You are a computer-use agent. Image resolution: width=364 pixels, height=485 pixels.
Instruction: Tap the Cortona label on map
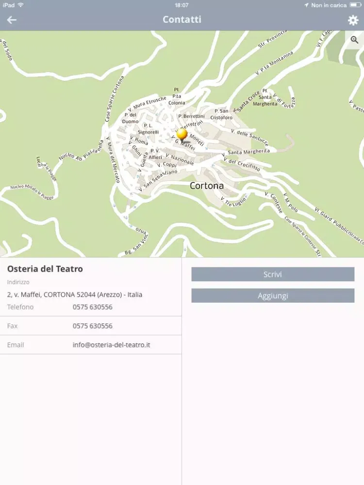[x=206, y=186]
